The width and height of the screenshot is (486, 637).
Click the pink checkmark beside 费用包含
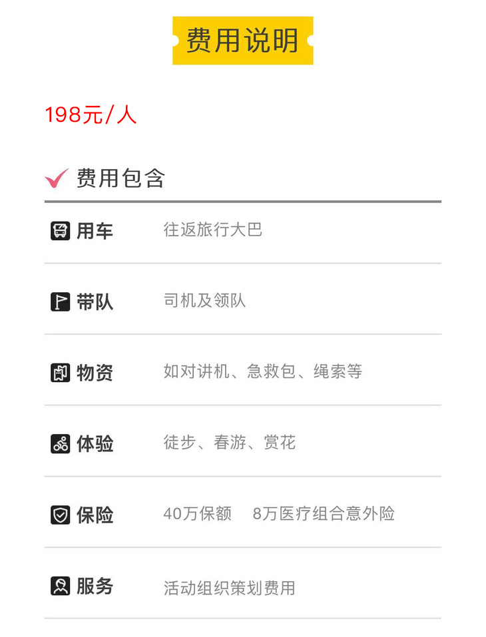(57, 178)
